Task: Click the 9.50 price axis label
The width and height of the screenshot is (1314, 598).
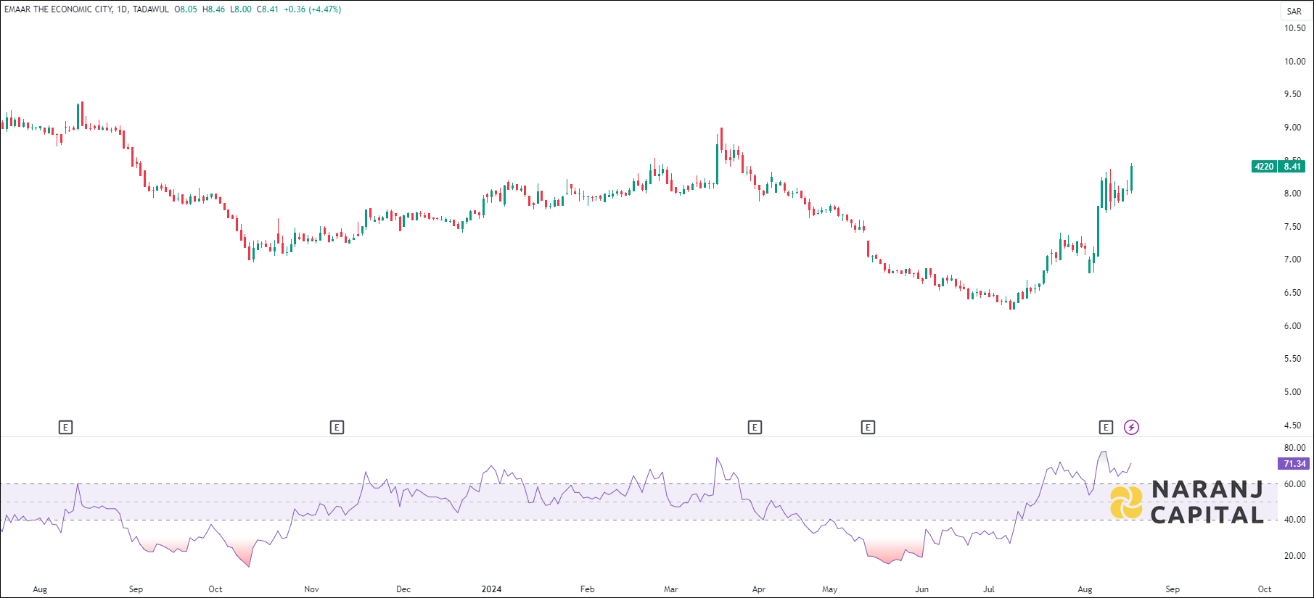Action: (x=1292, y=94)
